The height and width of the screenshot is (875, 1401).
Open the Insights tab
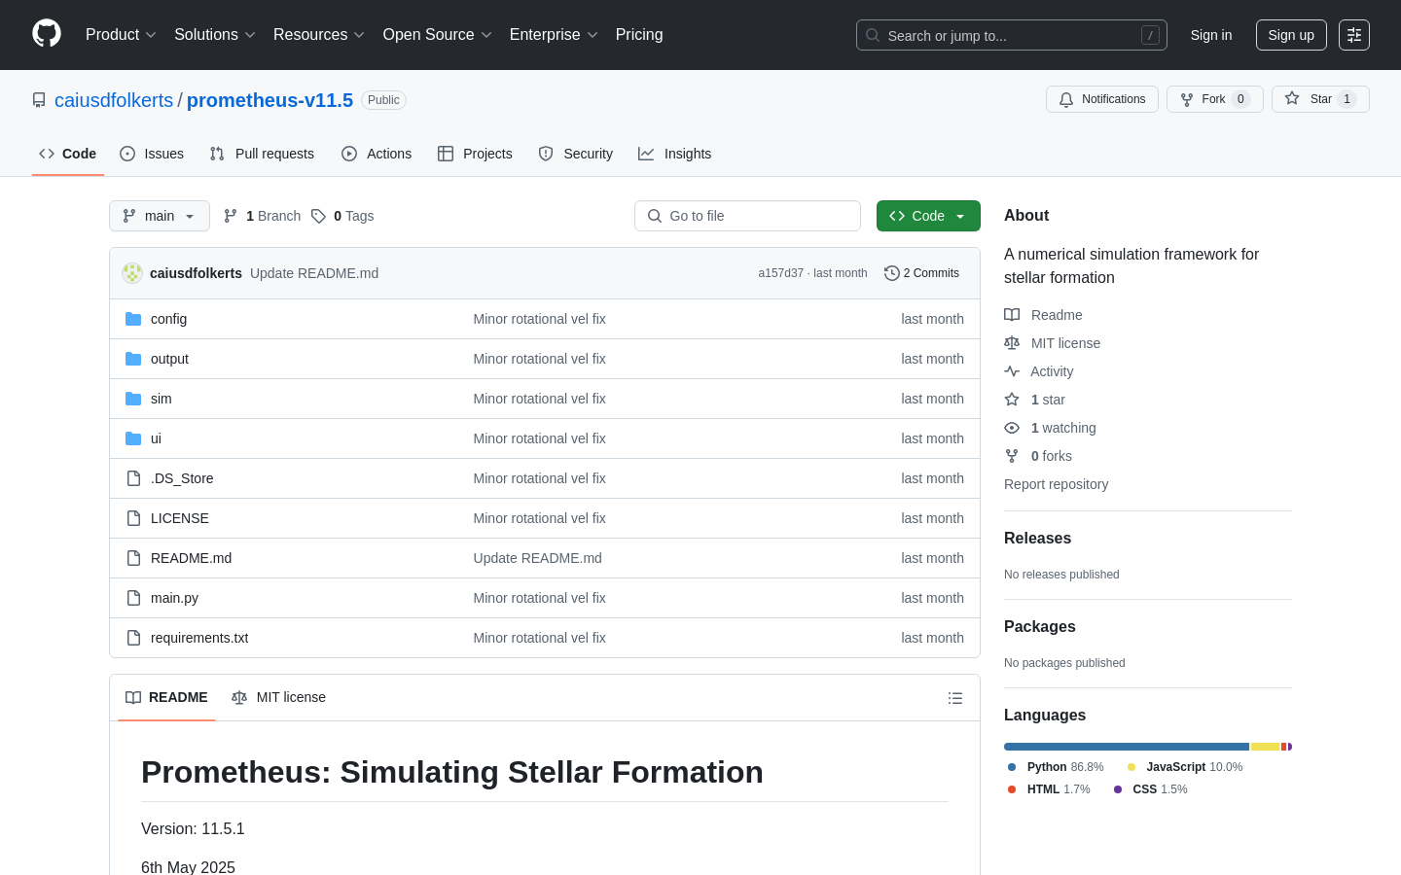[675, 154]
